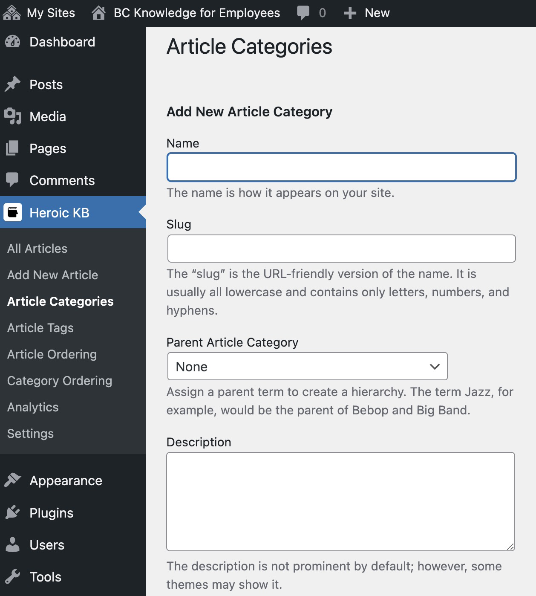Open the Parent Article Category dropdown
The width and height of the screenshot is (536, 596).
point(306,366)
